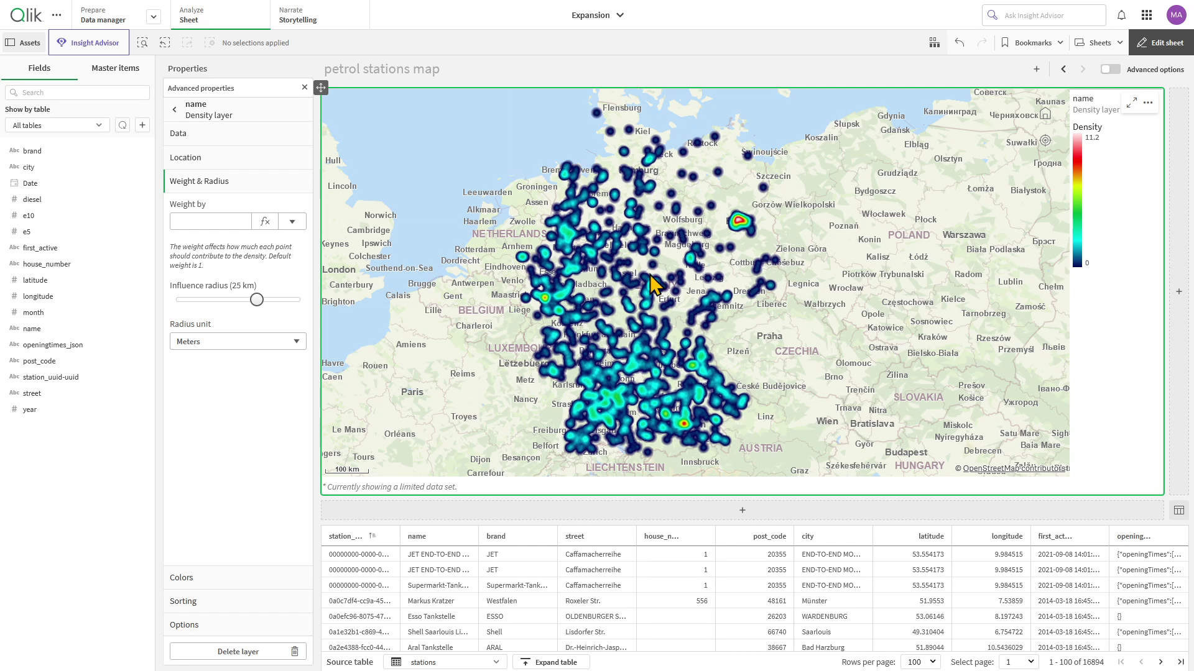The width and height of the screenshot is (1194, 671).
Task: Open the All tables dropdown
Action: (x=57, y=126)
